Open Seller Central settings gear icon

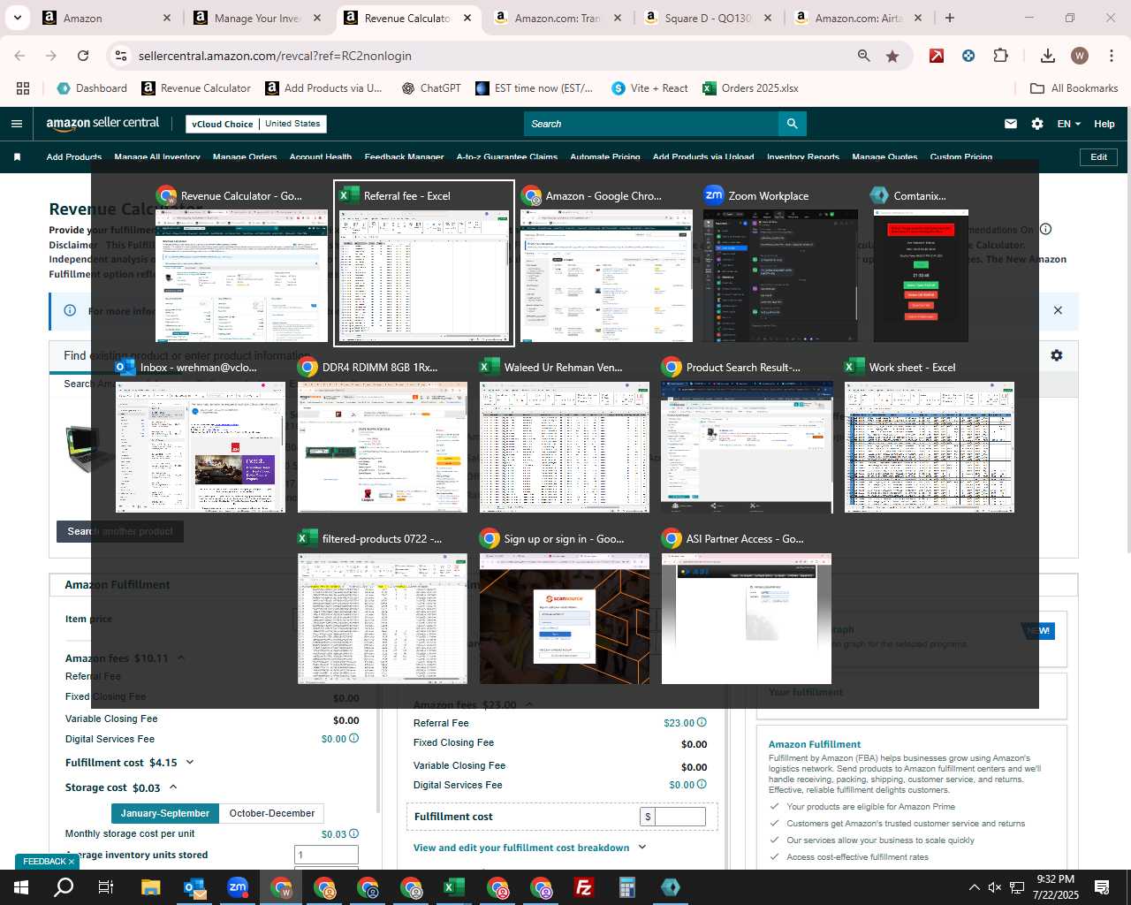(1037, 124)
